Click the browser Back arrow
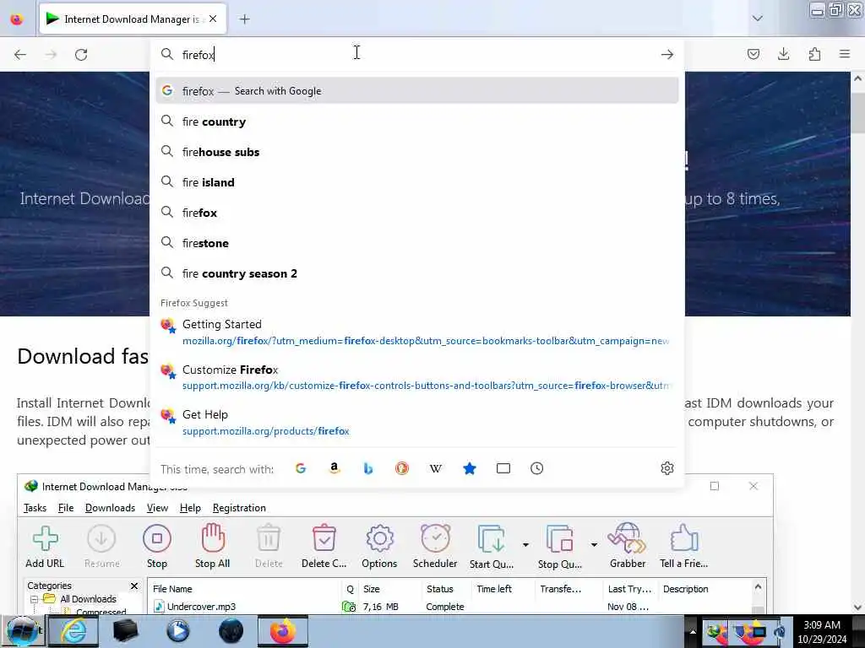The height and width of the screenshot is (648, 865). pos(20,55)
